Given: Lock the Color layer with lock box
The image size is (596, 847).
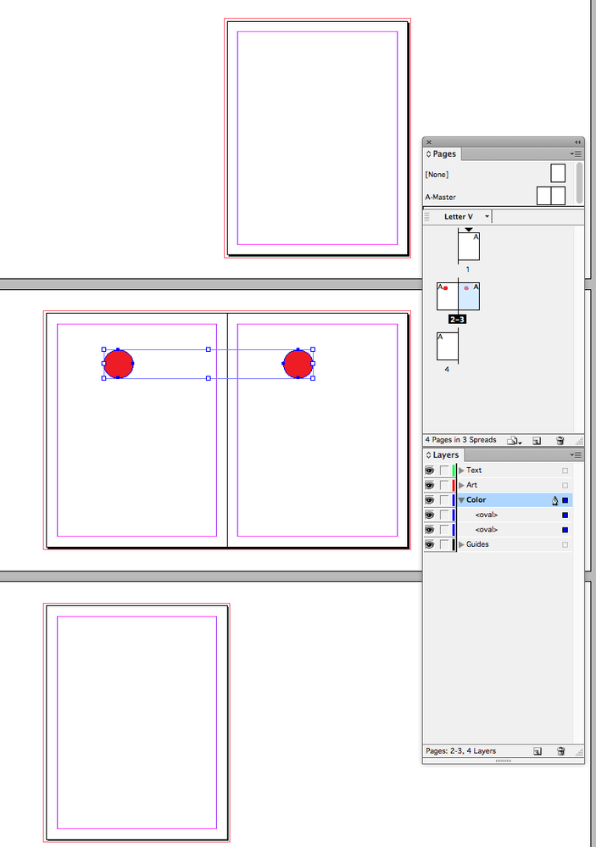Looking at the screenshot, I should coord(444,500).
